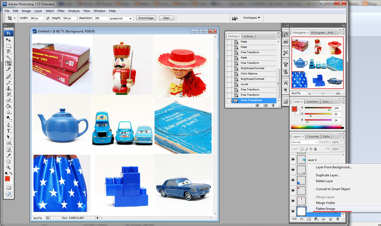Switch to the Channels tab
Screen dimensions: 381x226
click(x=313, y=137)
